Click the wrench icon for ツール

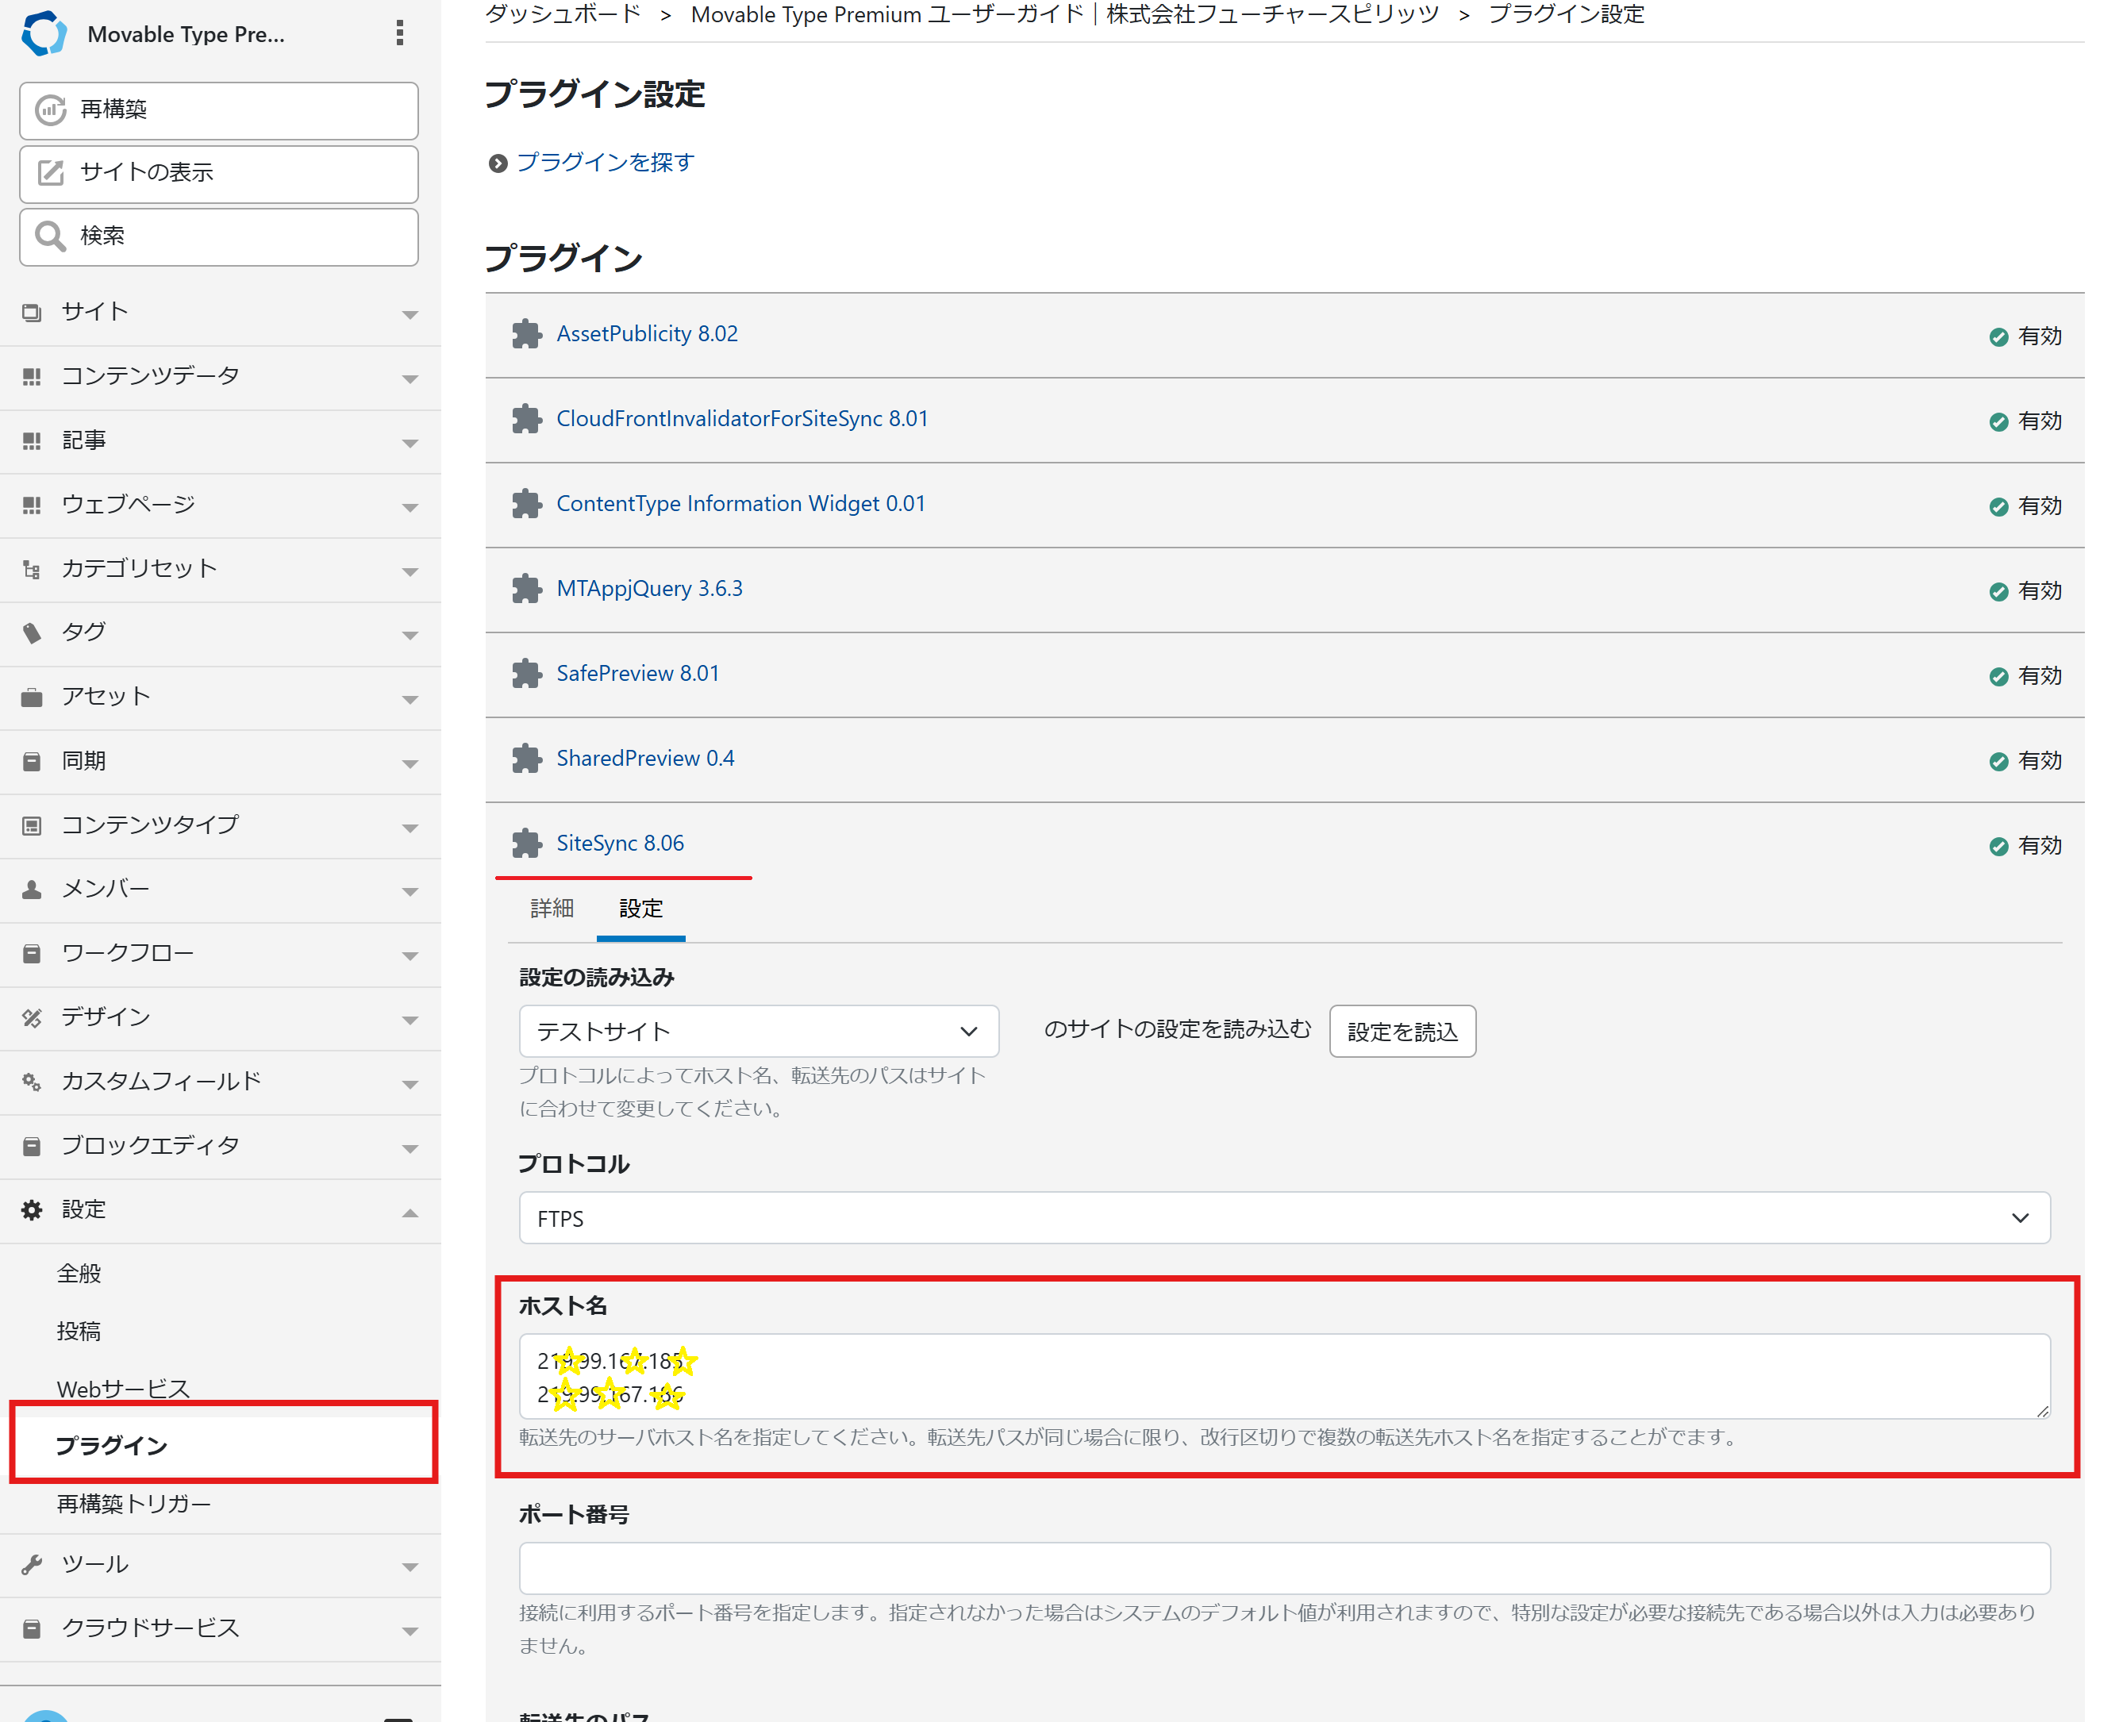[x=32, y=1564]
